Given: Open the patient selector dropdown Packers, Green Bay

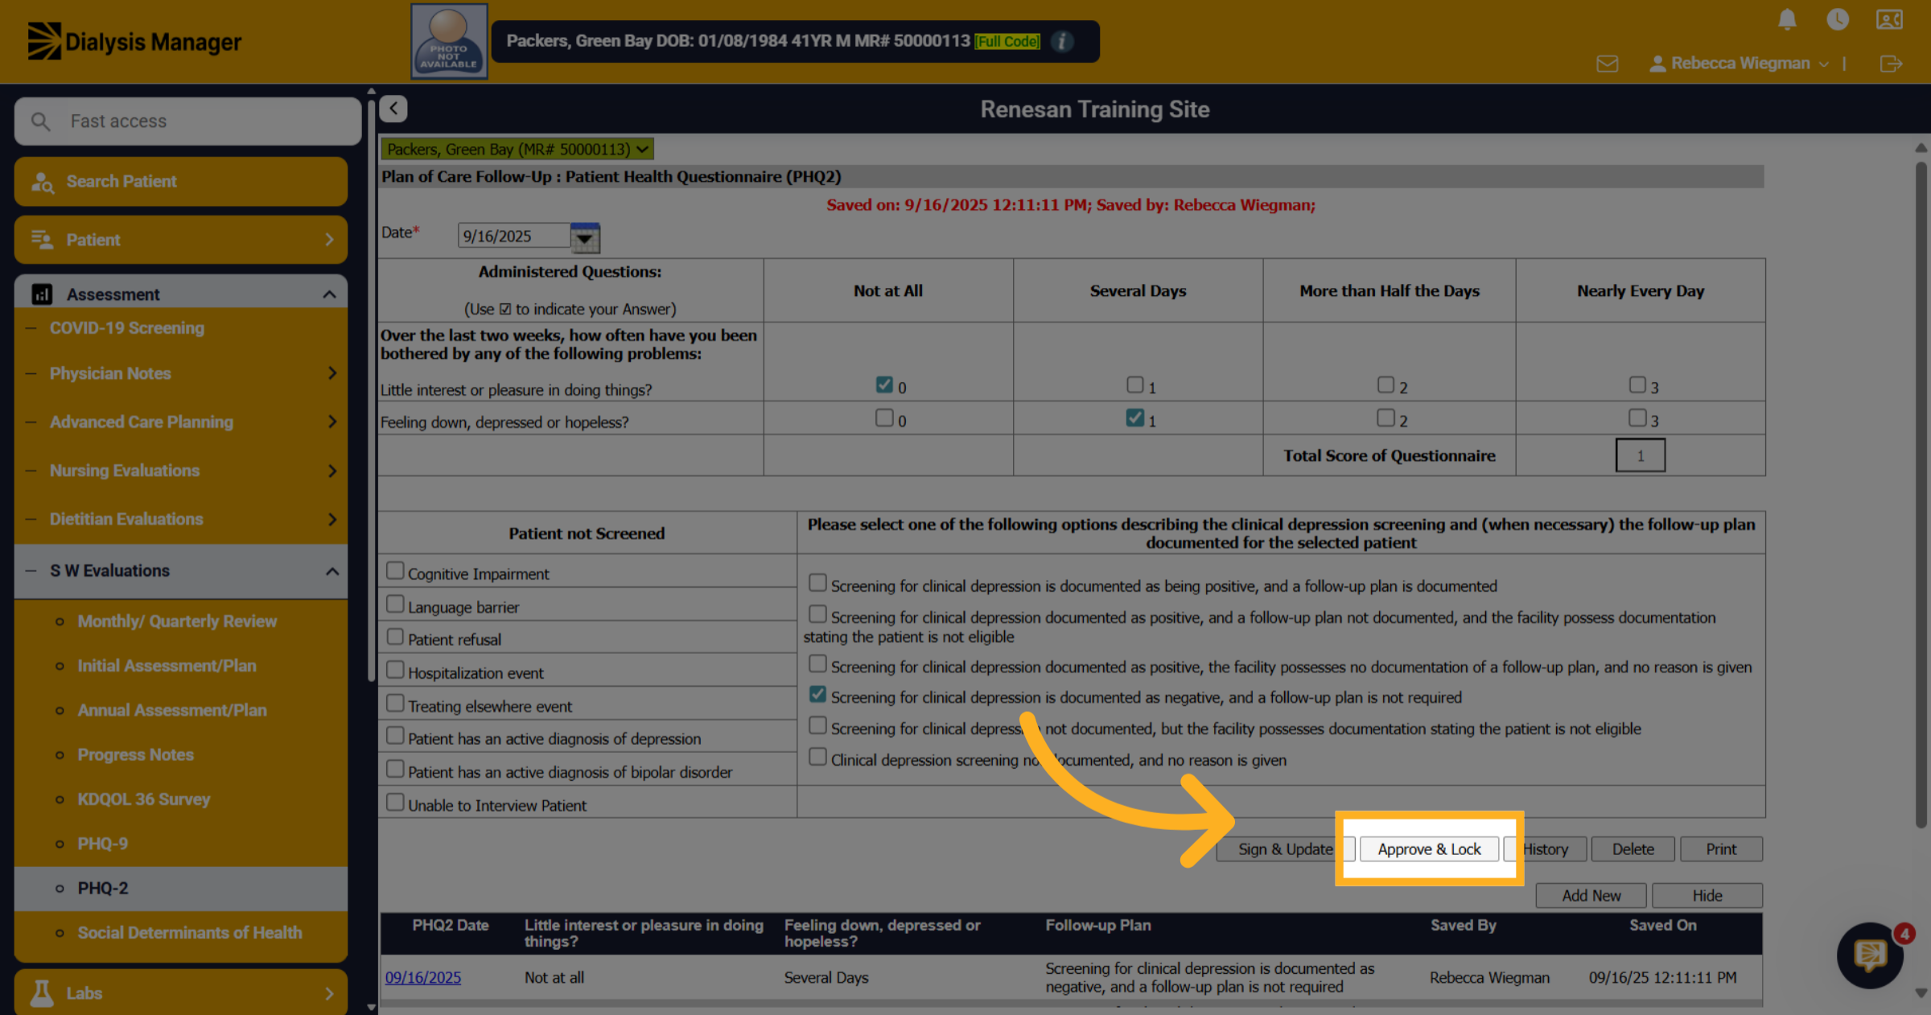Looking at the screenshot, I should pyautogui.click(x=517, y=149).
